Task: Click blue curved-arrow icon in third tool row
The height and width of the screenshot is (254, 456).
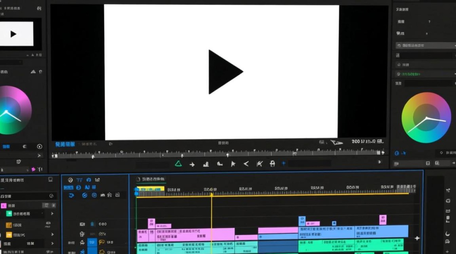Action: [x=71, y=195]
